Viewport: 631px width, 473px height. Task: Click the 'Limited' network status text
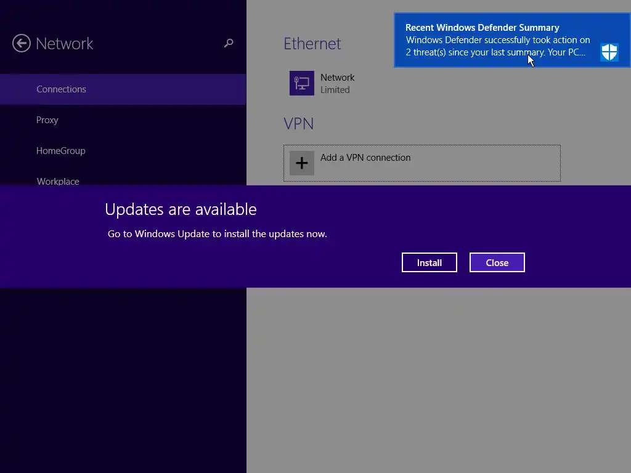335,90
